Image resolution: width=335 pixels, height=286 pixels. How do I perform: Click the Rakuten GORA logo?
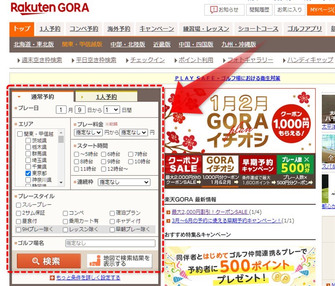pyautogui.click(x=50, y=8)
